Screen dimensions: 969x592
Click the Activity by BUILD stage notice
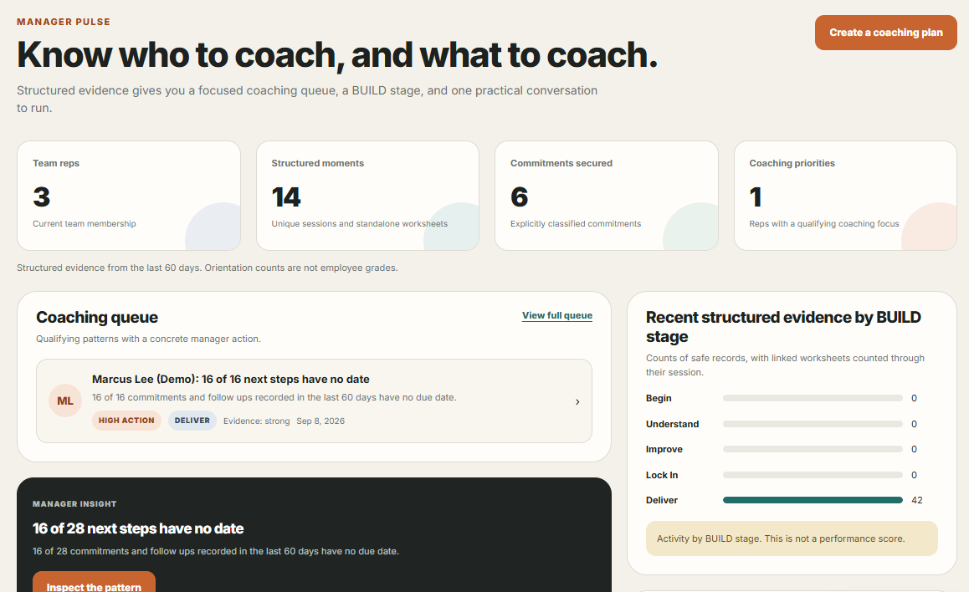point(792,538)
